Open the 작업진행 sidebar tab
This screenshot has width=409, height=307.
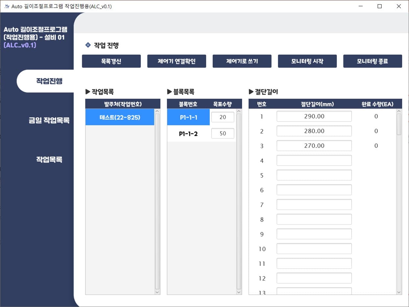(x=49, y=81)
